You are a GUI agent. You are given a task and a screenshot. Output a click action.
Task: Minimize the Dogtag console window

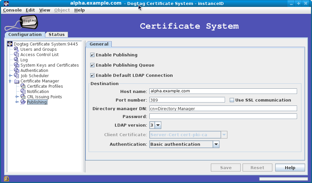[x=291, y=4]
